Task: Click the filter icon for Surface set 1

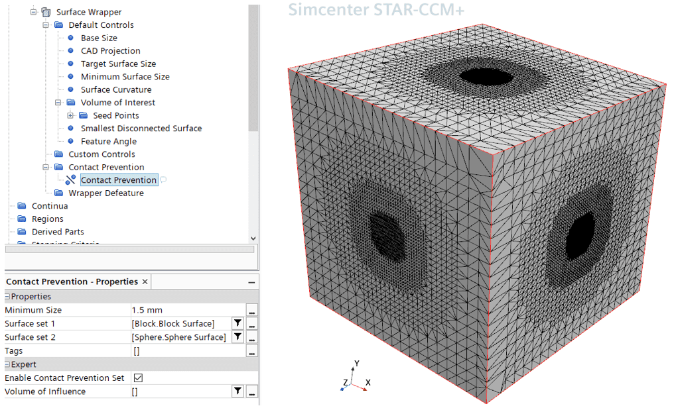Action: tap(237, 323)
